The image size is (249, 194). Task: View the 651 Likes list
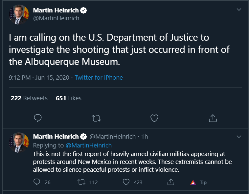coord(68,98)
